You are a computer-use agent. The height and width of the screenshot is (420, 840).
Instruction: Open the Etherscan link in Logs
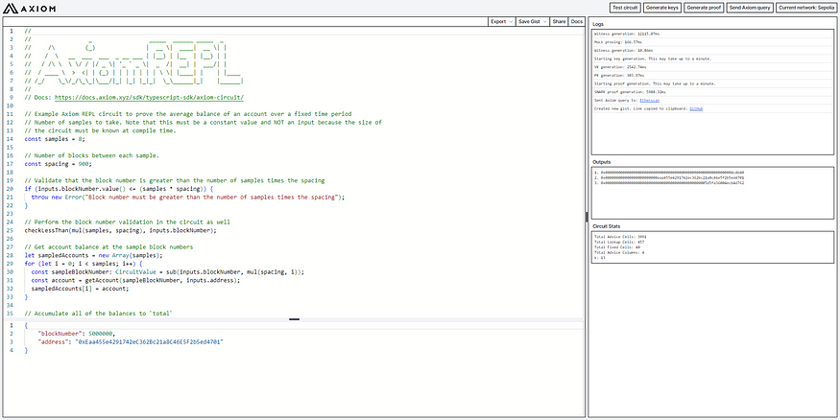pos(648,100)
